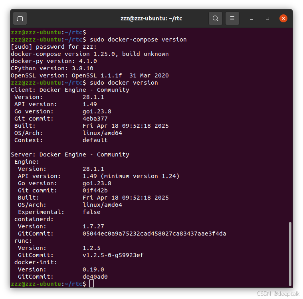Click the 'runc:' heading line
303x299 pixels.
point(23,241)
